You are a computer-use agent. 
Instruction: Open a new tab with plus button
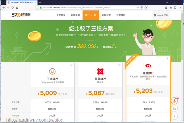pyautogui.click(x=40, y=2)
